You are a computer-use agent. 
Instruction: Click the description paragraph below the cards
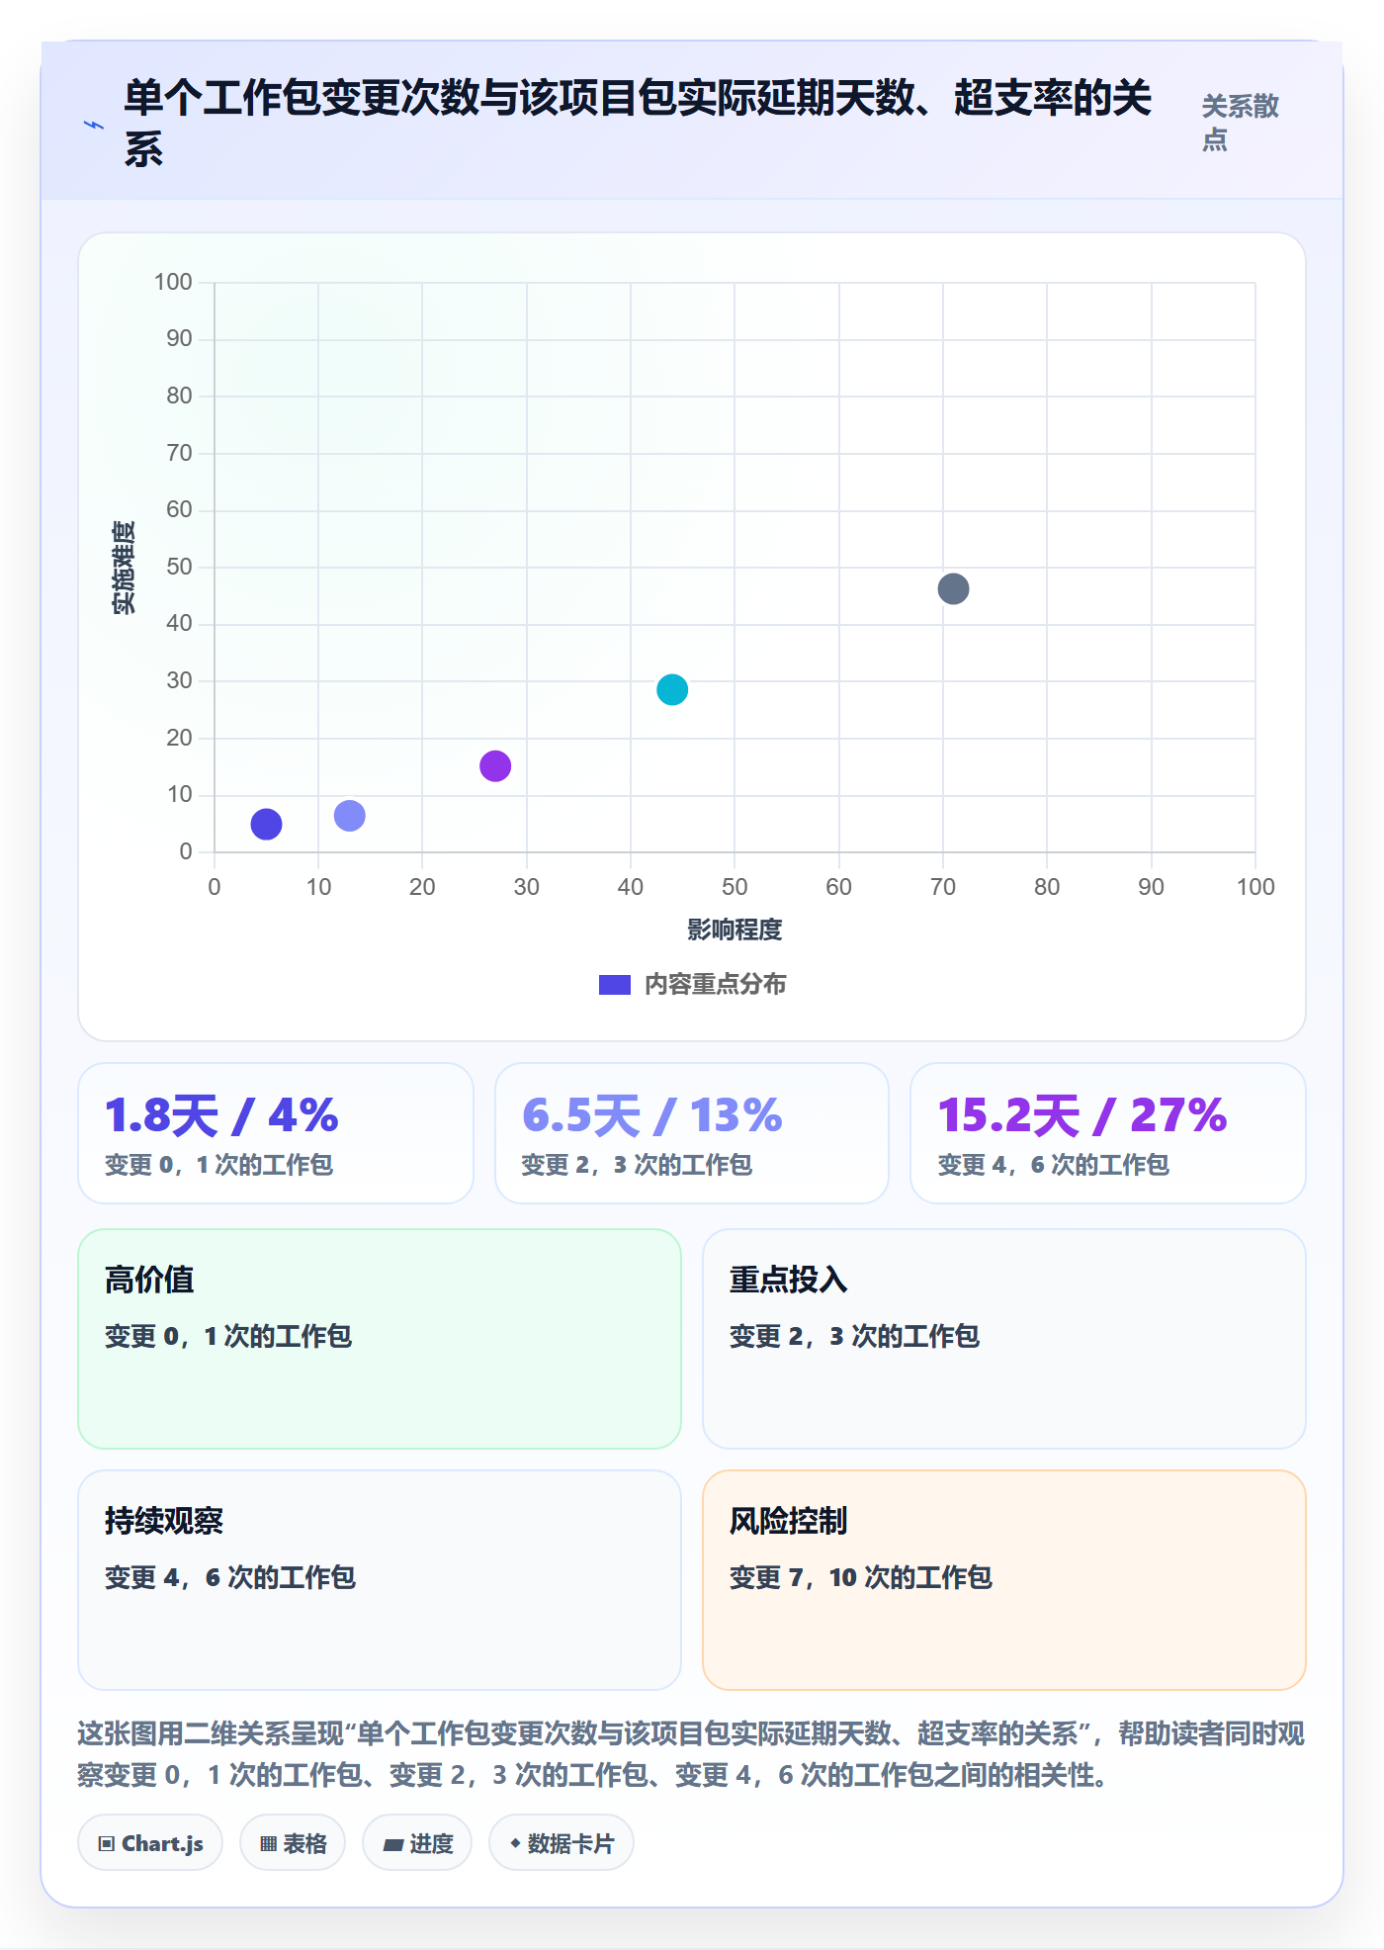coord(691,1754)
